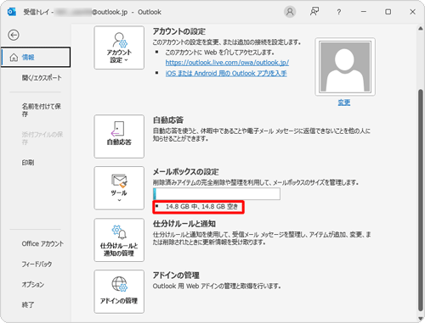
Task: Click アカウントの設定 heading
Action: click(179, 31)
